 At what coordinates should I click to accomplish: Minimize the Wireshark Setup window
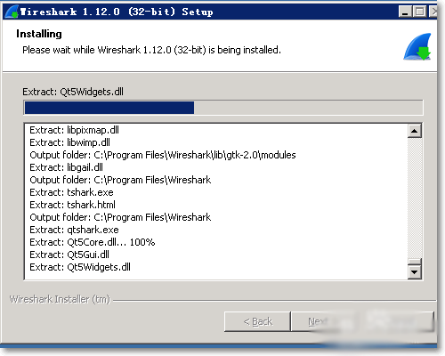pos(405,12)
